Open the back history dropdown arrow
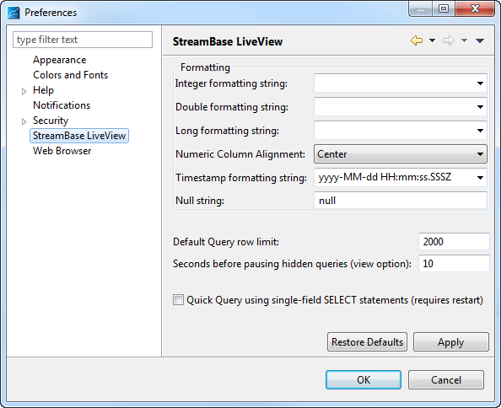This screenshot has height=408, width=501. [432, 40]
